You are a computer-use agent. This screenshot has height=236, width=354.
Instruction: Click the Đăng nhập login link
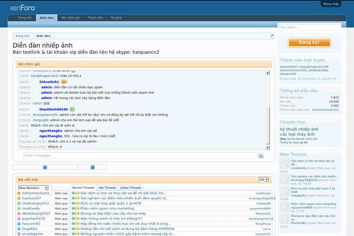tap(331, 4)
